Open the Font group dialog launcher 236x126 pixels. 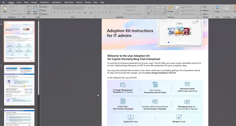pos(95,17)
